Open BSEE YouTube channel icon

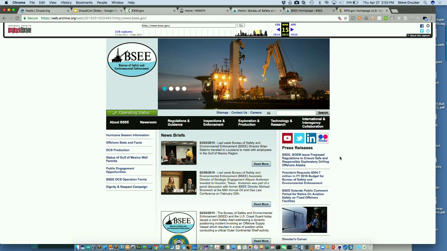[287, 138]
